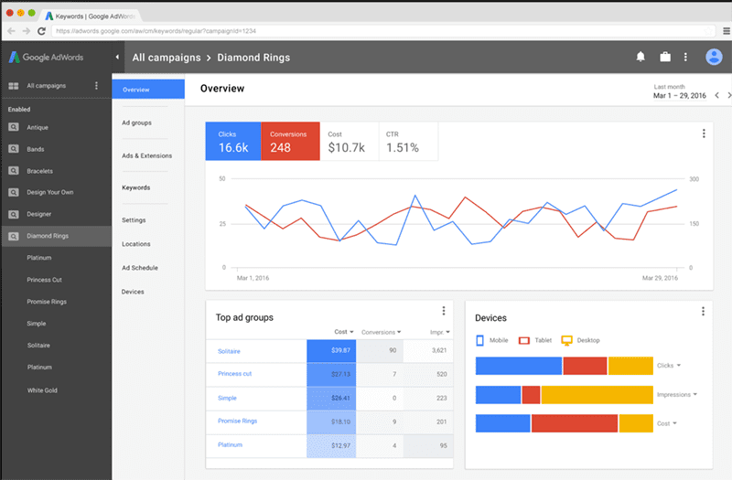The height and width of the screenshot is (480, 732).
Task: Click the notifications bell icon
Action: (x=640, y=58)
